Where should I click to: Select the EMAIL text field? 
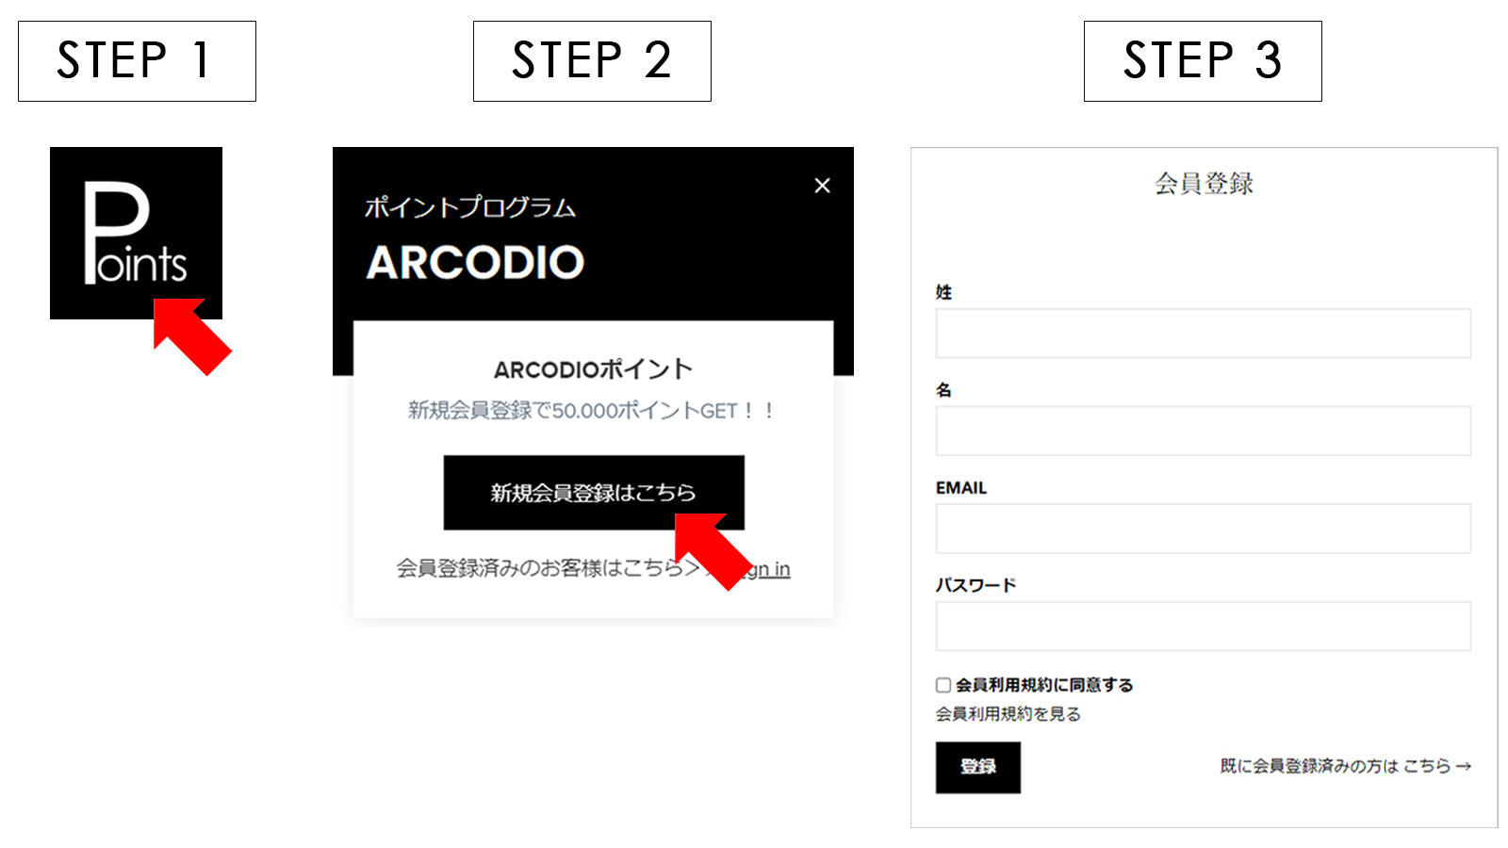click(1203, 529)
